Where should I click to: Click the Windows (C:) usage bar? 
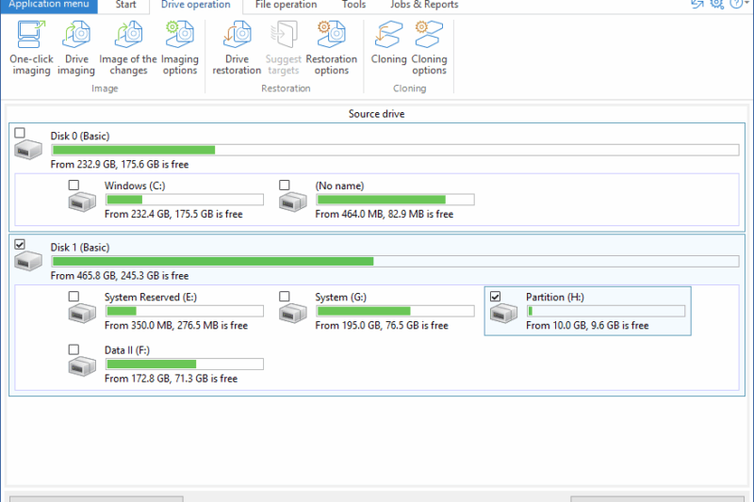185,200
